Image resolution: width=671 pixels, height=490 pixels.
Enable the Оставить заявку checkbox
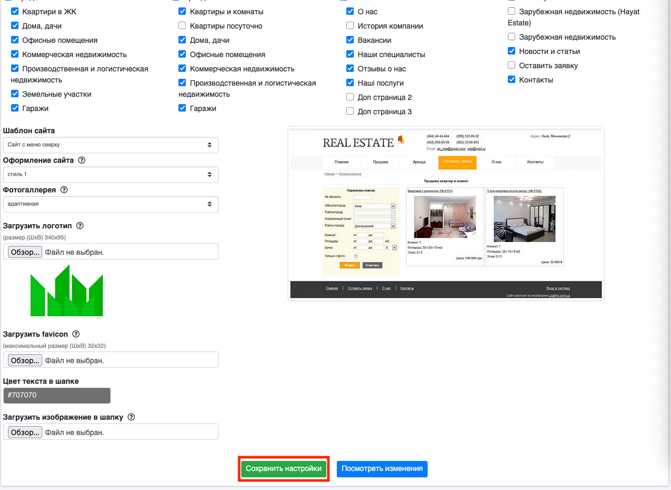512,66
